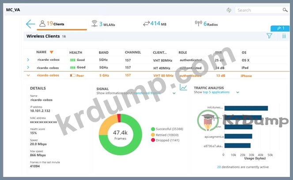
Task: Click the Clients person icon
Action: (42, 24)
